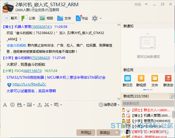Focus the 搜索群成员 search field
The width and height of the screenshot is (175, 138).
[148, 103]
